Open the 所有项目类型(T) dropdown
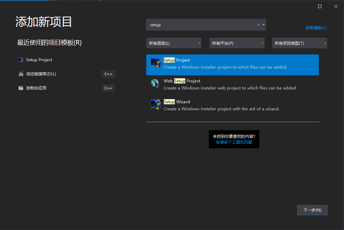The width and height of the screenshot is (344, 230). (299, 43)
